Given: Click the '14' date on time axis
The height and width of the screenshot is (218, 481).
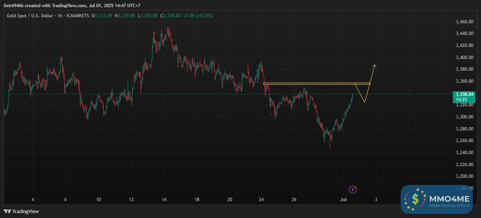Looking at the screenshot, I should point(164,199).
